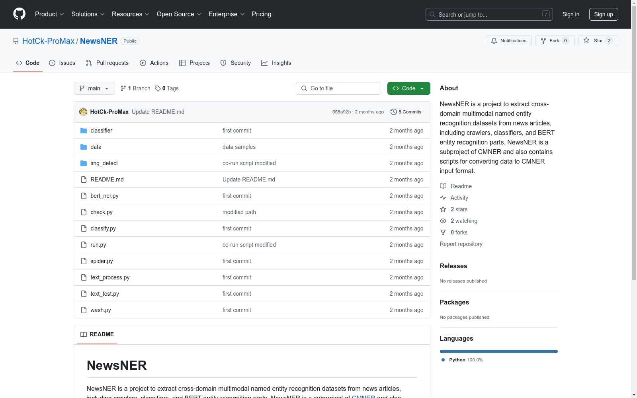Screen dimensions: 637x398
Task: Open the 'data samples' commit message
Action: coord(239,147)
